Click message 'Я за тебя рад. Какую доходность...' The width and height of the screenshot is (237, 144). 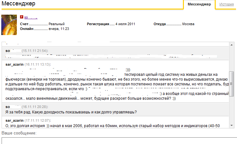71,112
